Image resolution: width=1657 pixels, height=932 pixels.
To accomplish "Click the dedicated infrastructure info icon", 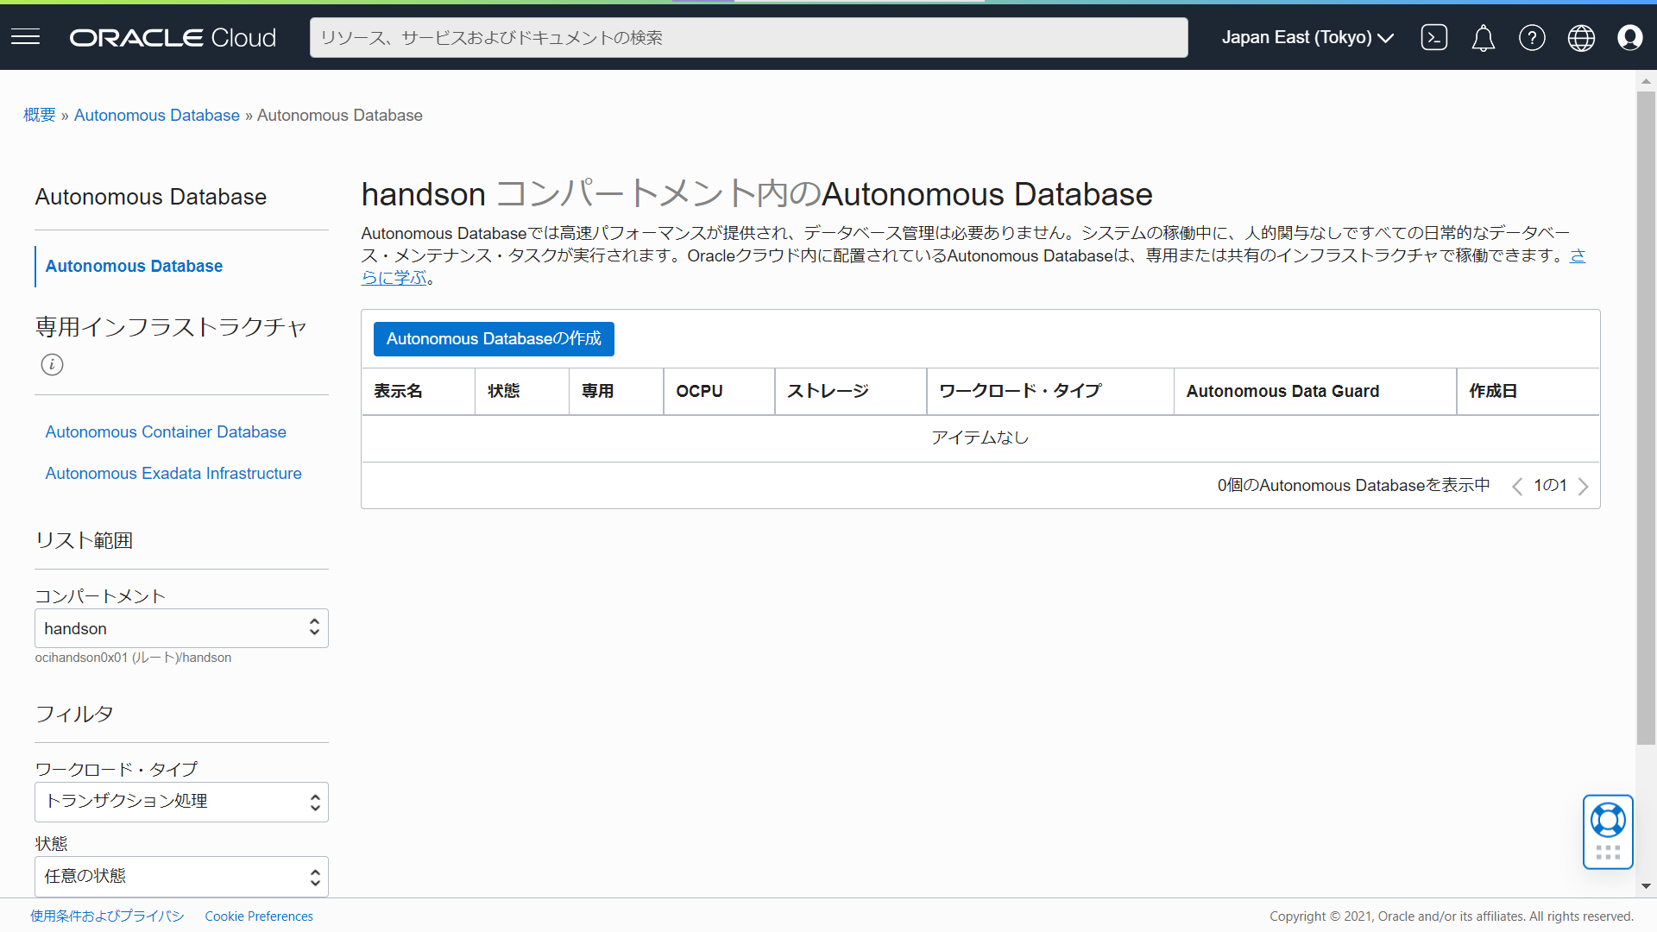I will [x=52, y=364].
